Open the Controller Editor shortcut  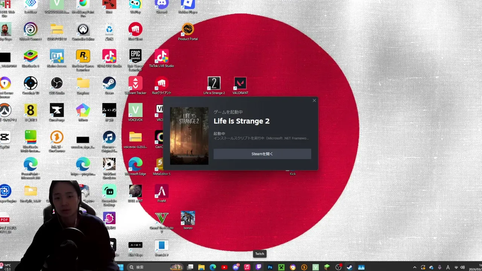pyautogui.click(x=83, y=32)
